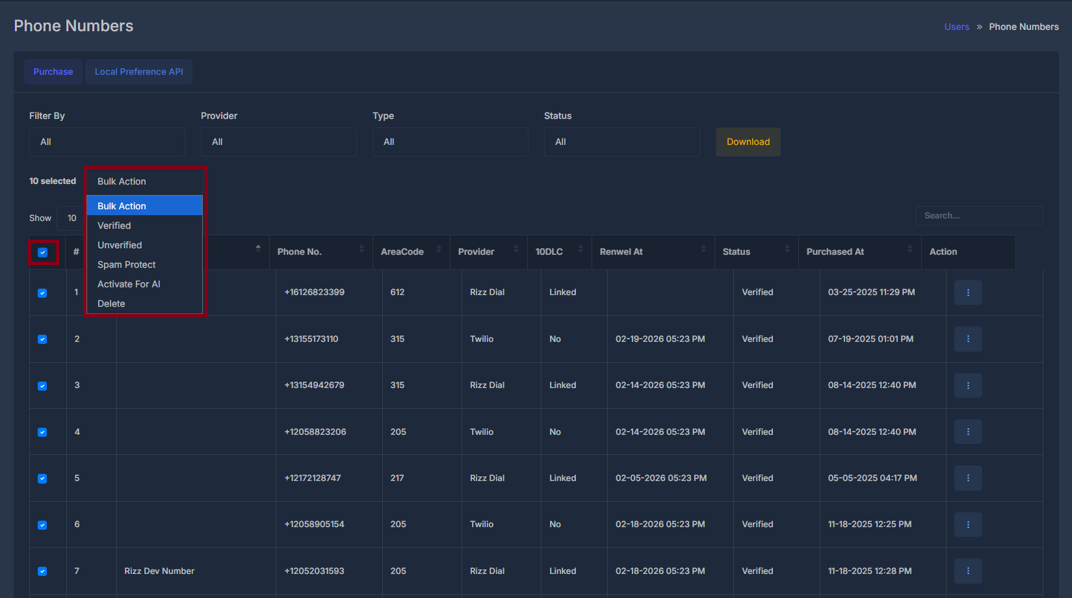
Task: Open the Type filter dropdown
Action: tap(450, 142)
